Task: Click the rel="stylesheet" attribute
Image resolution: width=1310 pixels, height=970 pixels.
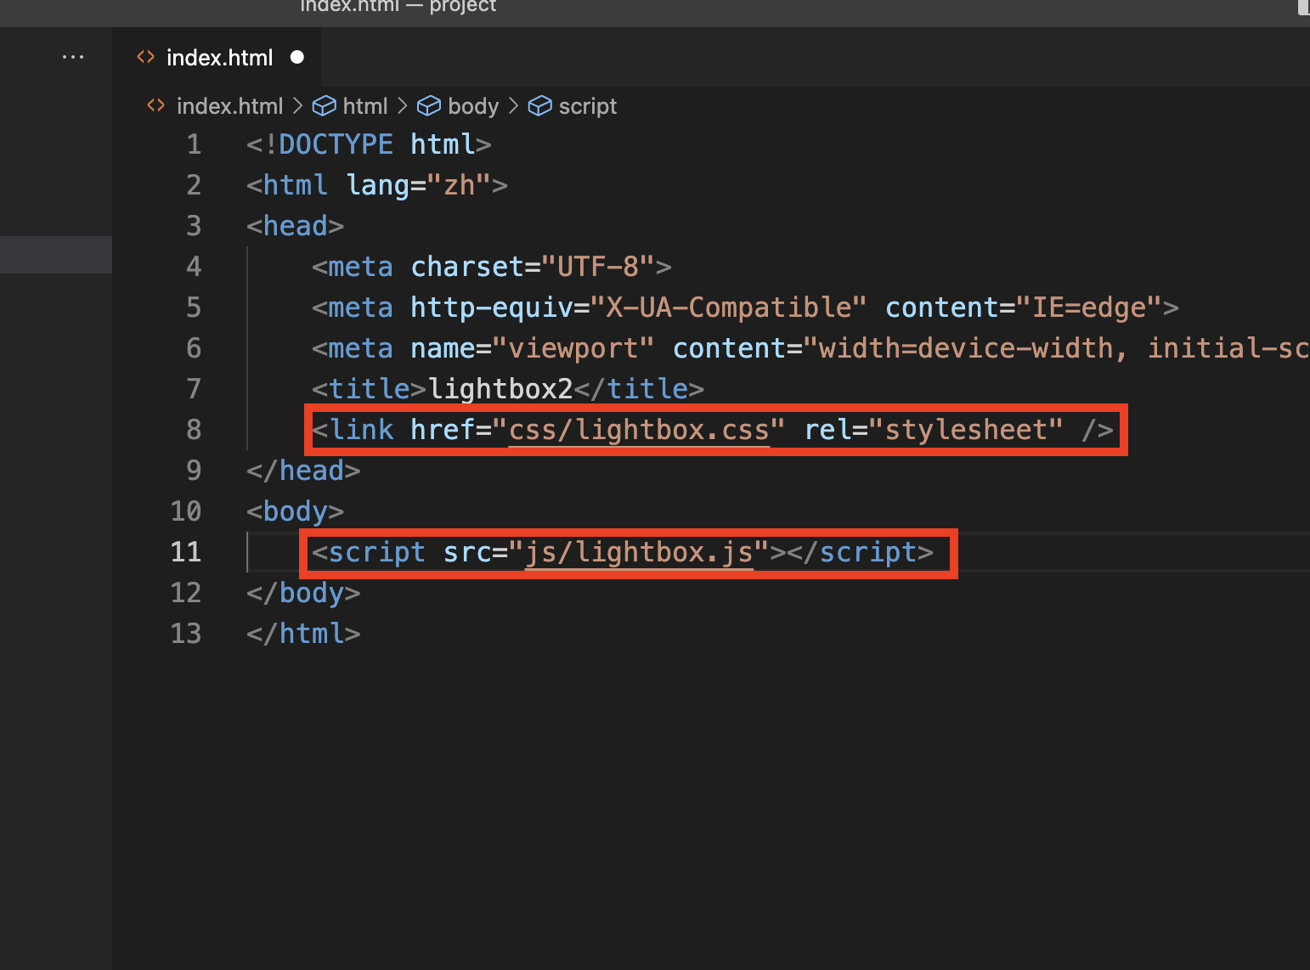Action: [x=933, y=430]
